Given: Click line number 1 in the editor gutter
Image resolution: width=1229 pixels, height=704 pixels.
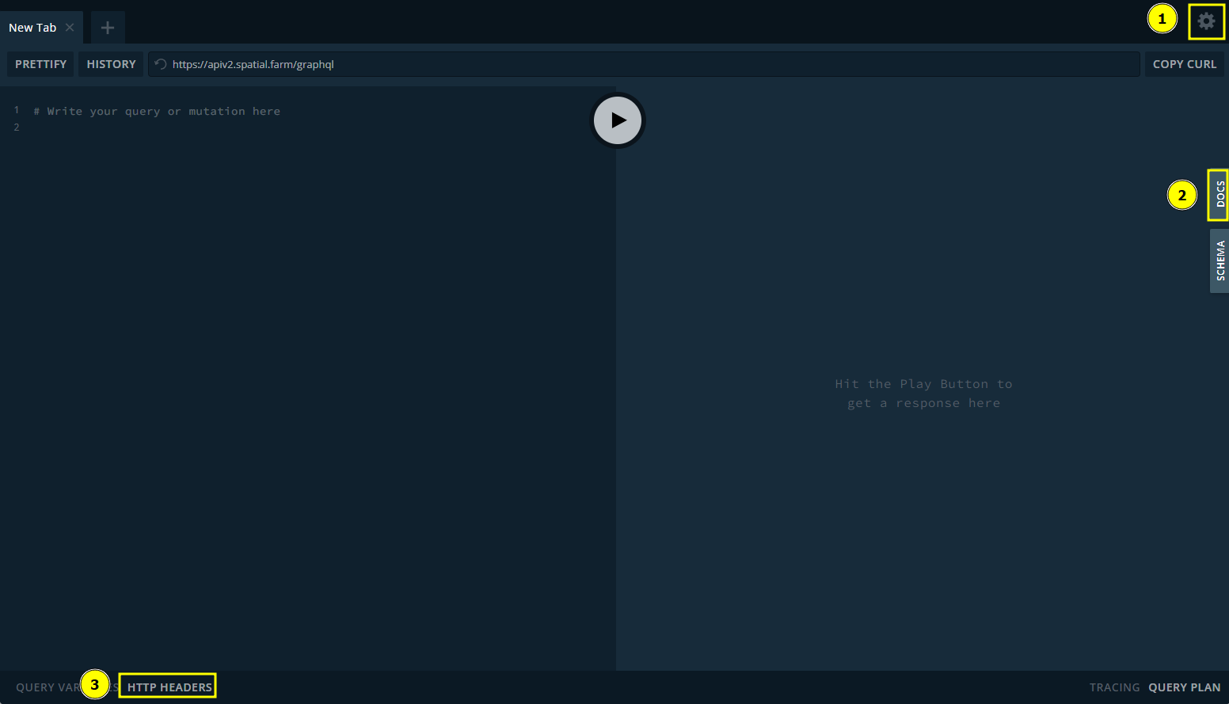Looking at the screenshot, I should [x=17, y=111].
